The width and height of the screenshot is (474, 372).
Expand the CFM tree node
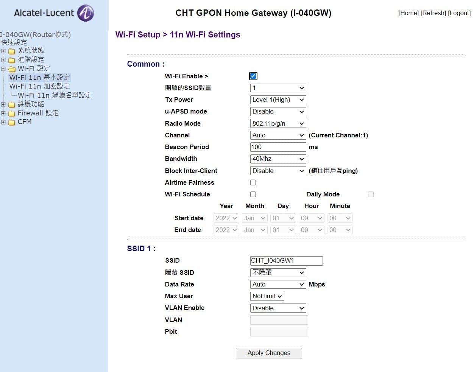(x=3, y=122)
